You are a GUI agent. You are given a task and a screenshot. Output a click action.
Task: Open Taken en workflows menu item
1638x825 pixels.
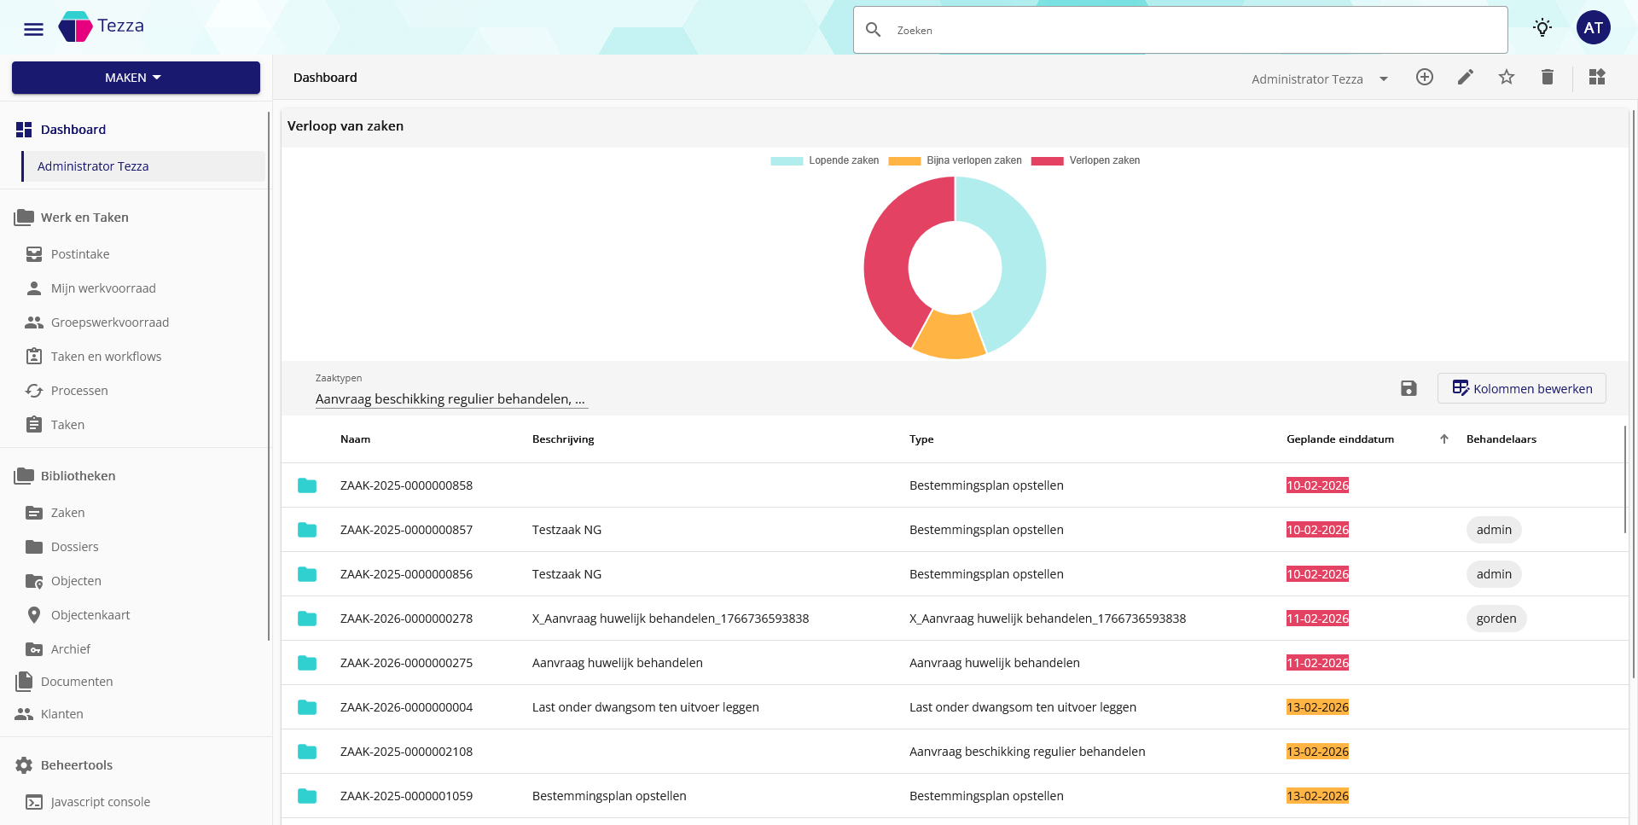(x=106, y=357)
